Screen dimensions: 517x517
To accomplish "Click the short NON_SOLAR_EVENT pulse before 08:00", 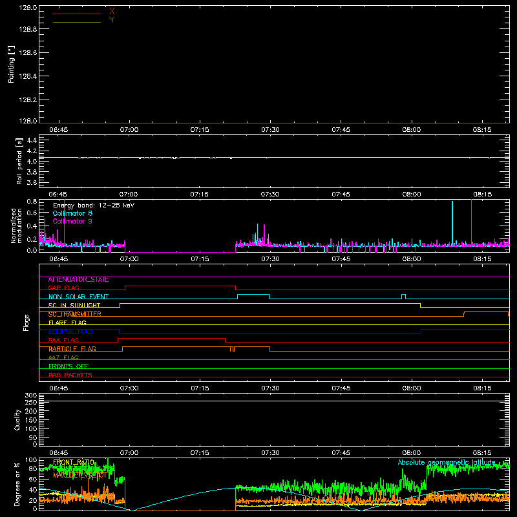I will 403,297.
